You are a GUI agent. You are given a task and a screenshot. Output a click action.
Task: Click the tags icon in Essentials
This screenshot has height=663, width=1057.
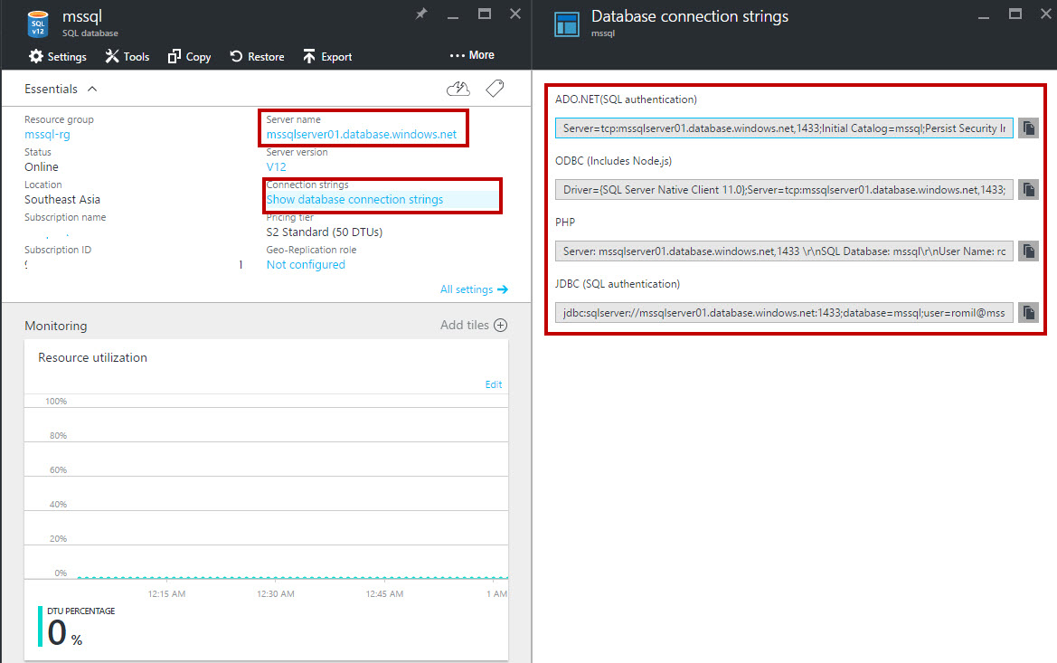tap(495, 89)
